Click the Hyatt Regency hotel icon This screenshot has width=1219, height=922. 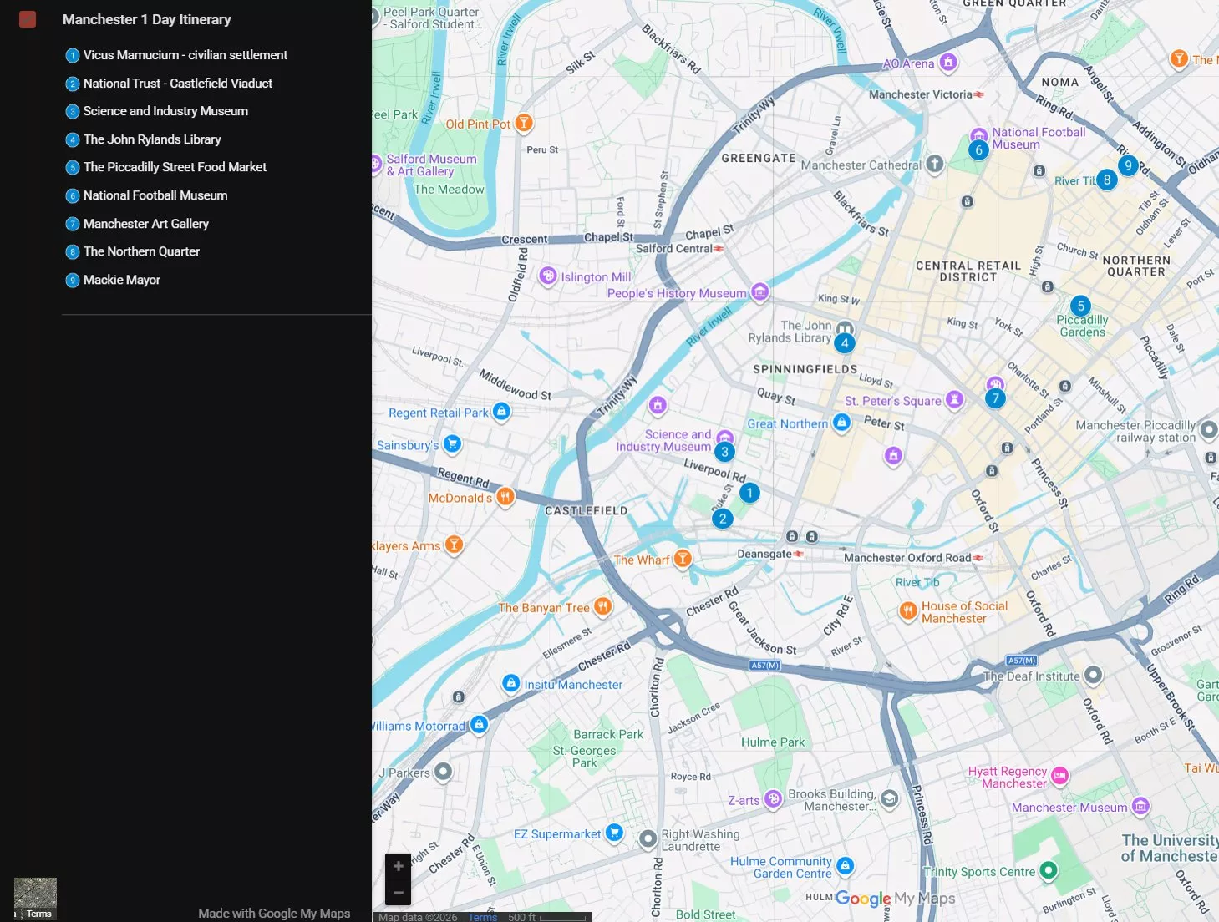pos(1059,776)
